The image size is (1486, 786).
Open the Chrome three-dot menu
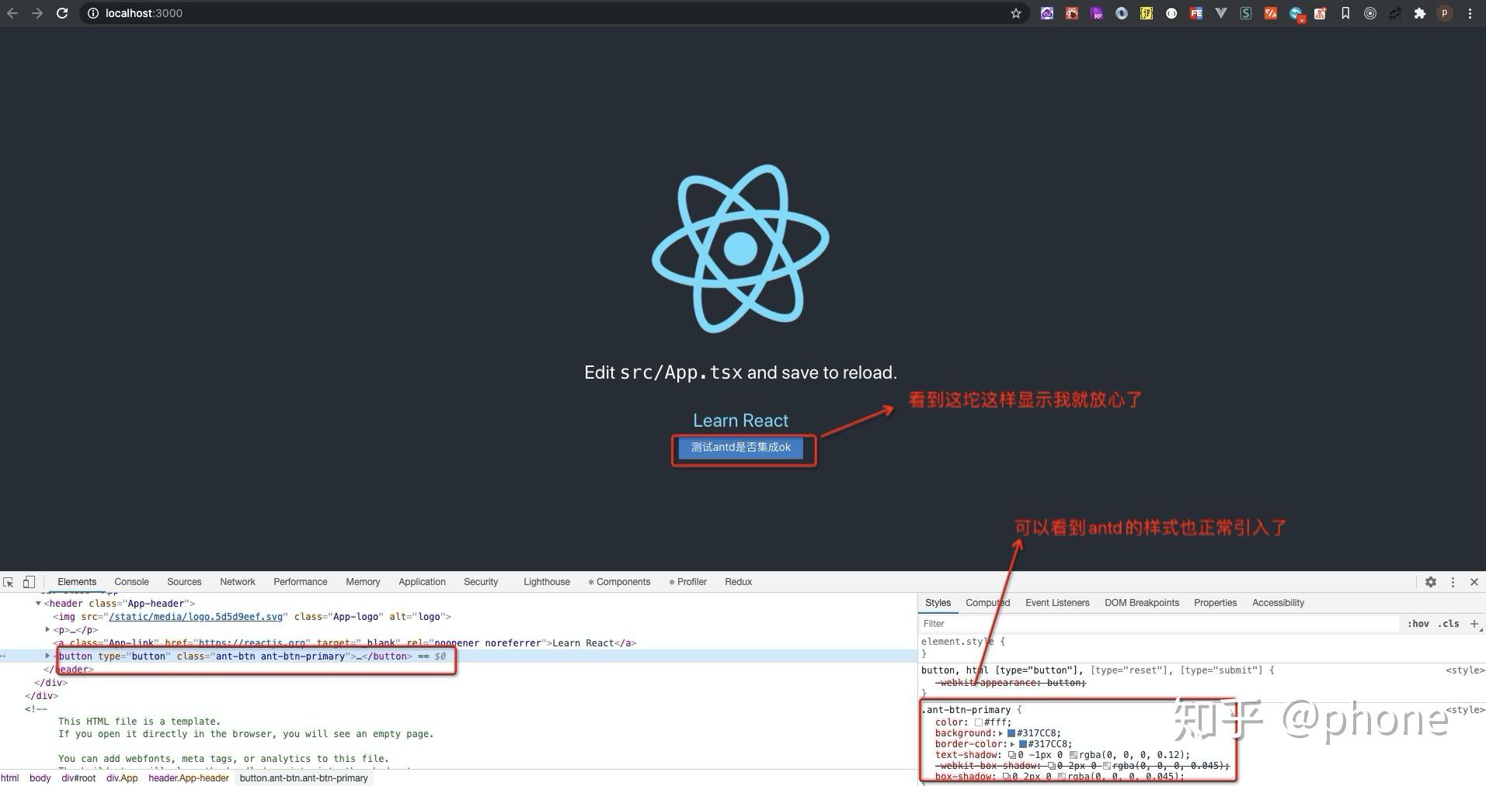click(x=1470, y=13)
